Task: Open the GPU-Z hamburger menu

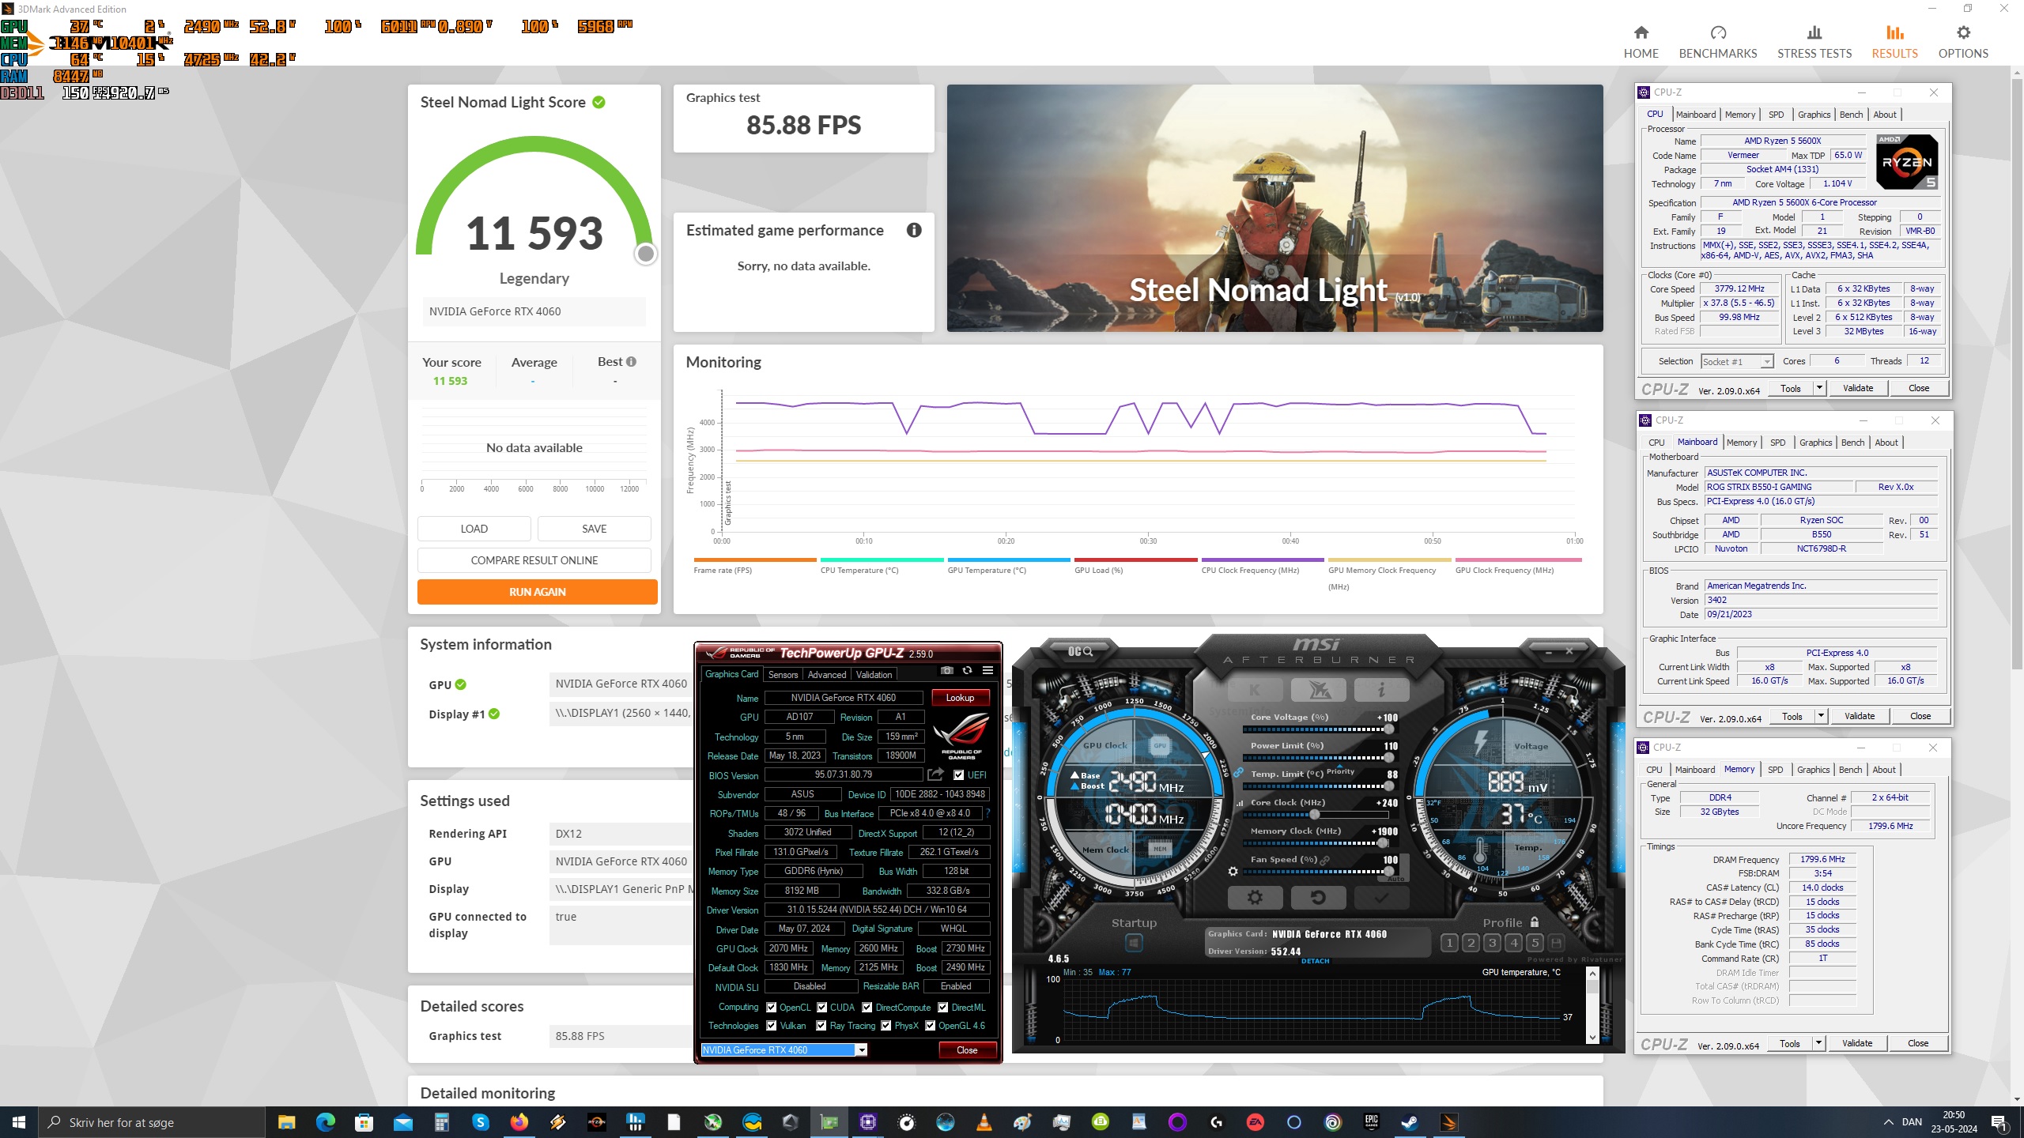Action: [987, 671]
